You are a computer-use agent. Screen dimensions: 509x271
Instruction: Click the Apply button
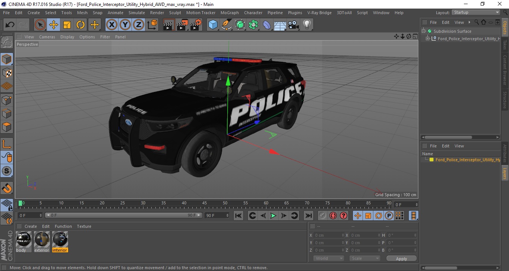pyautogui.click(x=401, y=258)
